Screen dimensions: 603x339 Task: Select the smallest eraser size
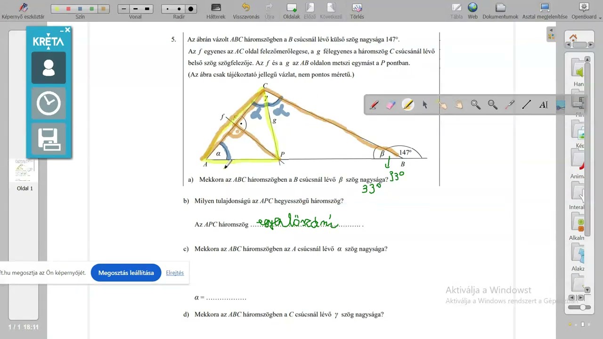point(168,9)
